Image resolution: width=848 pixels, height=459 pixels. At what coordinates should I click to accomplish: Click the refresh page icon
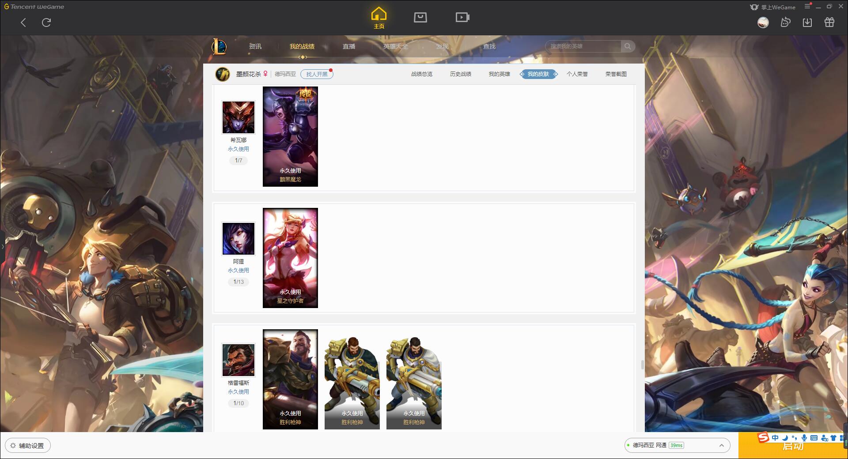coord(46,23)
